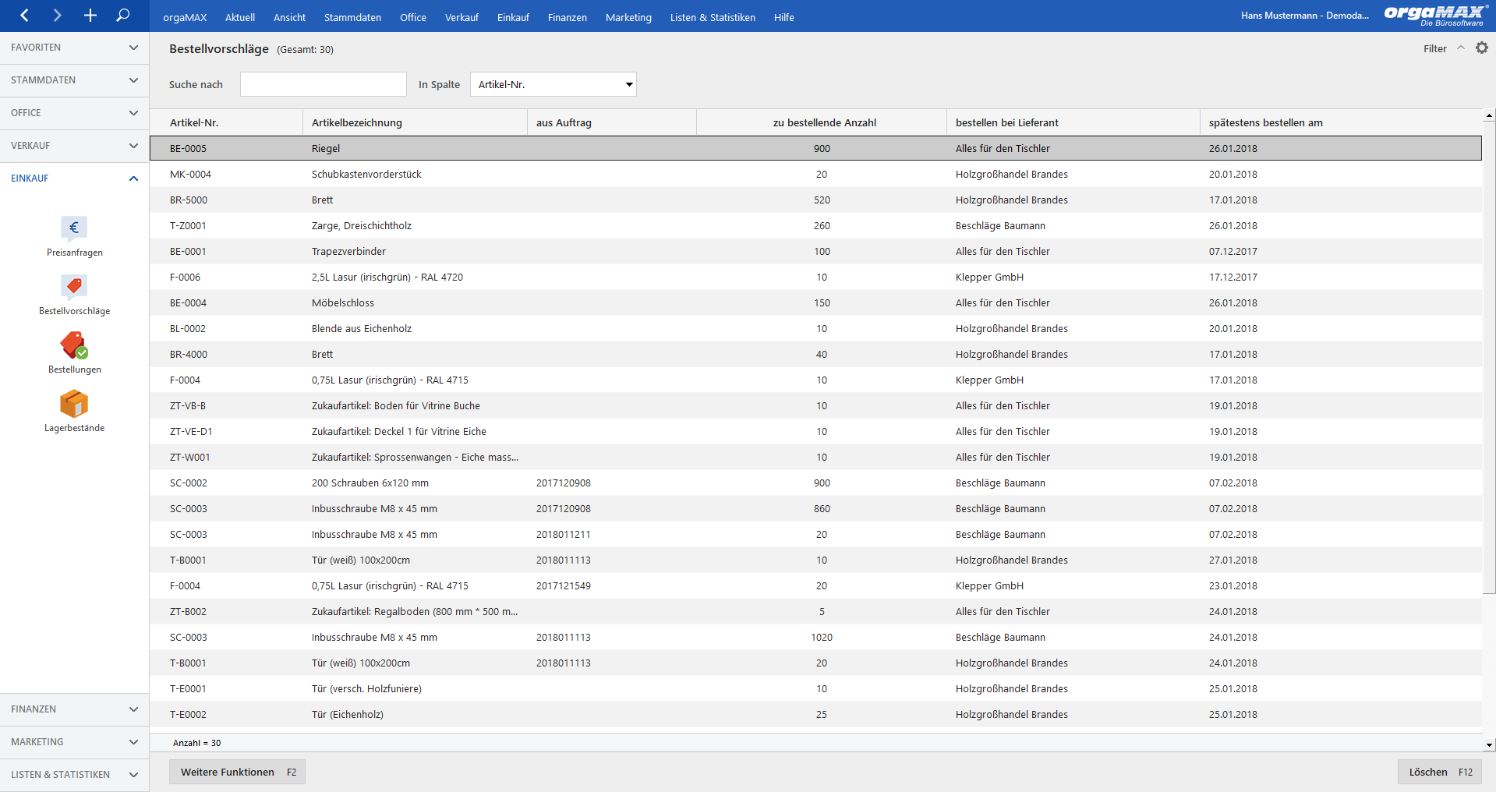
Task: Click article number F-0006
Action: point(185,278)
